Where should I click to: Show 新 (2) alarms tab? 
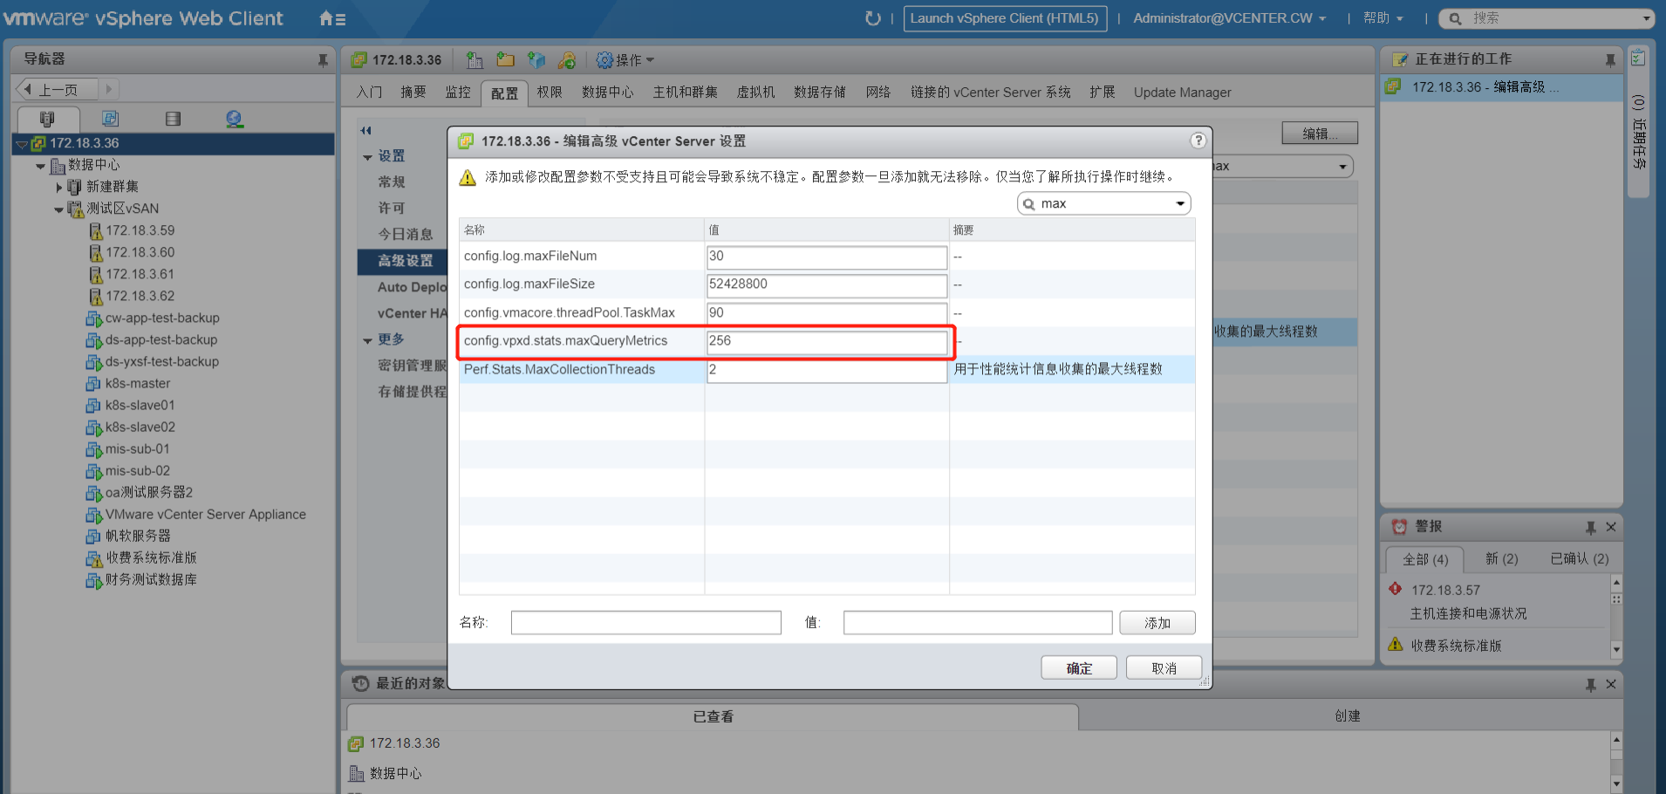1501,559
